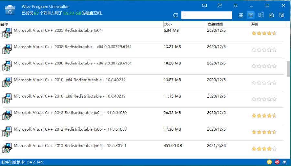Open the feedback chat bubble icon
This screenshot has height=166, width=291.
220,5
